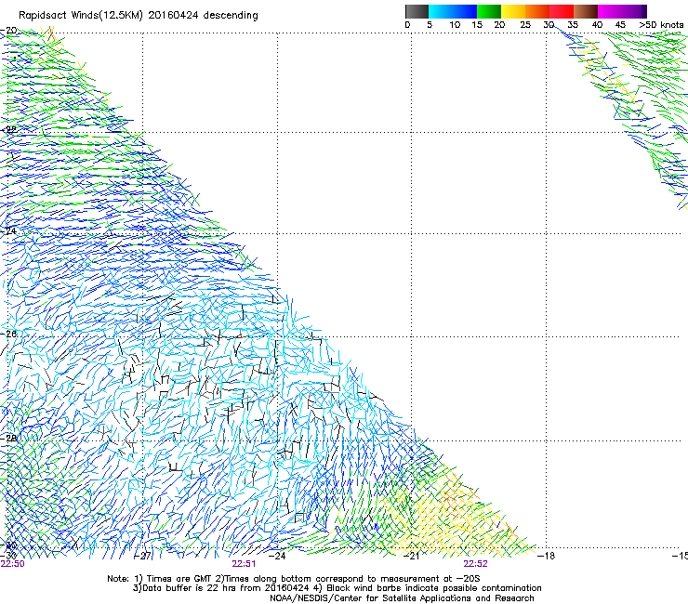
Task: Click the longitude axis label "-24" at bottom
Action: pos(277,557)
